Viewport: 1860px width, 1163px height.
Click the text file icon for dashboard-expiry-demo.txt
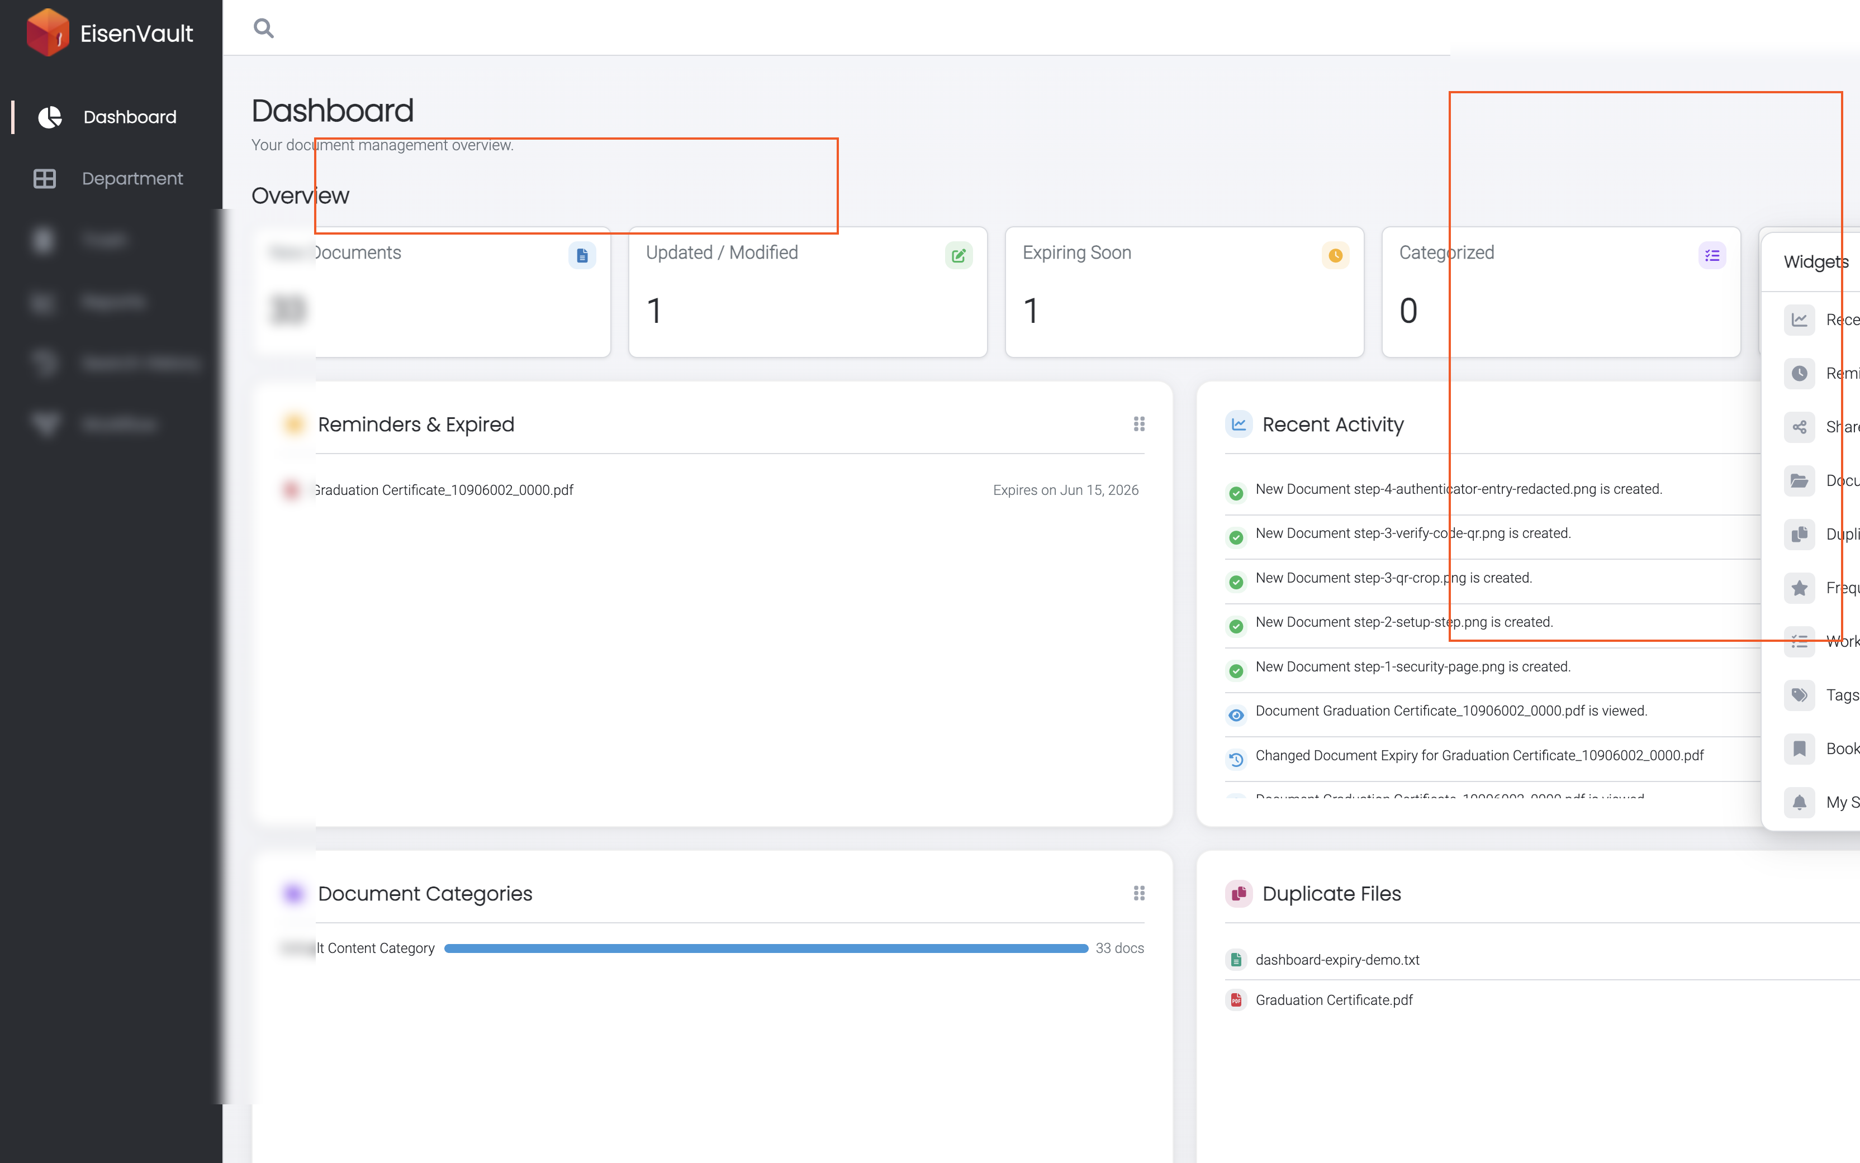pyautogui.click(x=1236, y=959)
